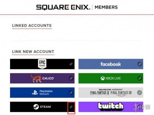Open the Square Enix logo link

[x=63, y=7]
